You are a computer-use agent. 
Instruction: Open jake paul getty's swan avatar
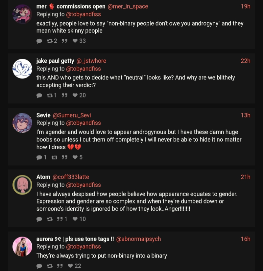22,69
